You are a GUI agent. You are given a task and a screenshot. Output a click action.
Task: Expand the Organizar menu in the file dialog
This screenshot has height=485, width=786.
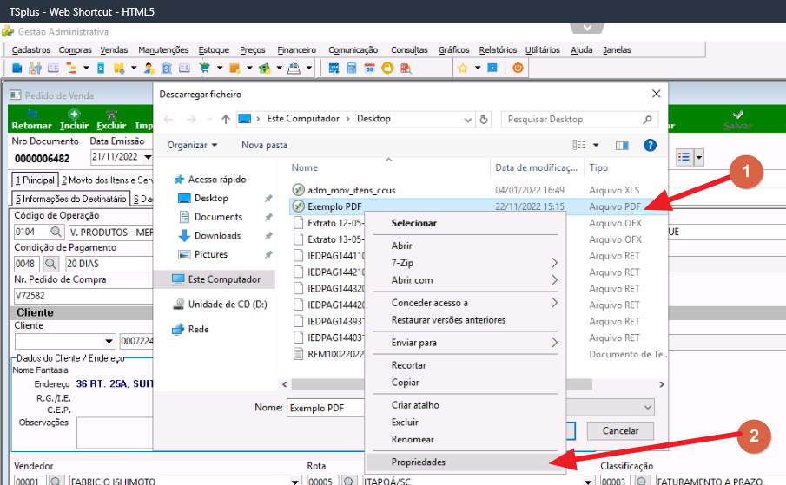[193, 145]
